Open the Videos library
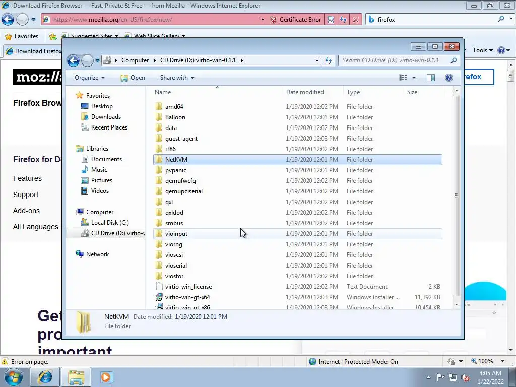Screen dimensions: 516x387 coord(100,191)
